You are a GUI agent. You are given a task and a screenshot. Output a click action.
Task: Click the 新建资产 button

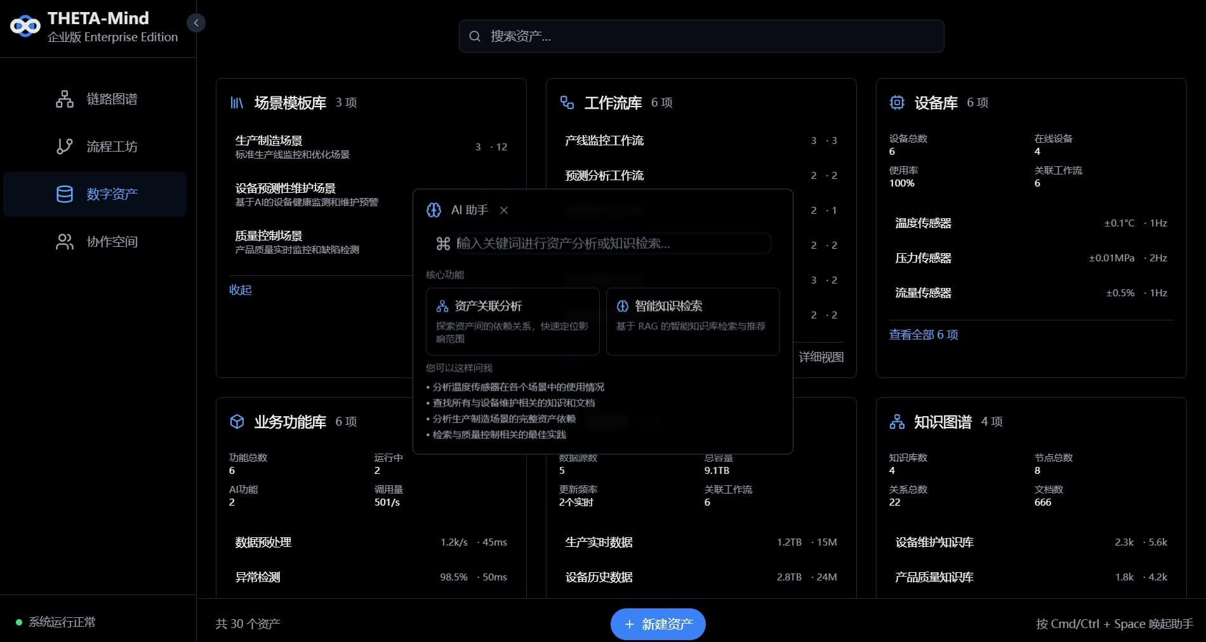pyautogui.click(x=657, y=624)
